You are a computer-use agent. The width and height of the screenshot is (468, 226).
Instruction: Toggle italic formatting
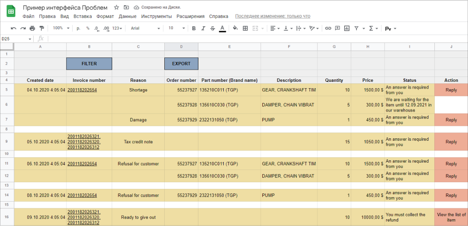[x=203, y=28]
